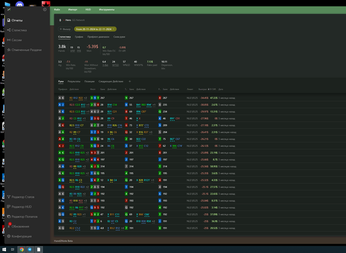346x253 pixels.
Task: Switch to the Результаты tab
Action: (74, 82)
